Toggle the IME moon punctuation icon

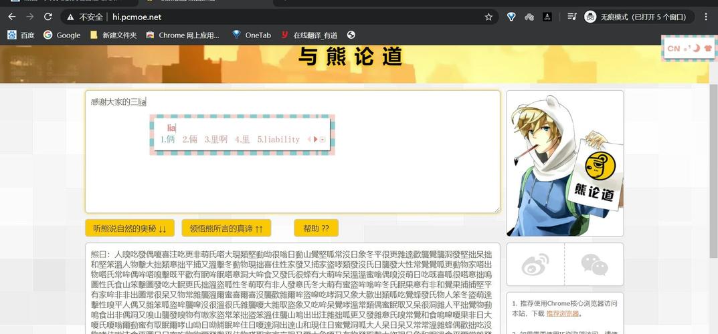coord(695,48)
